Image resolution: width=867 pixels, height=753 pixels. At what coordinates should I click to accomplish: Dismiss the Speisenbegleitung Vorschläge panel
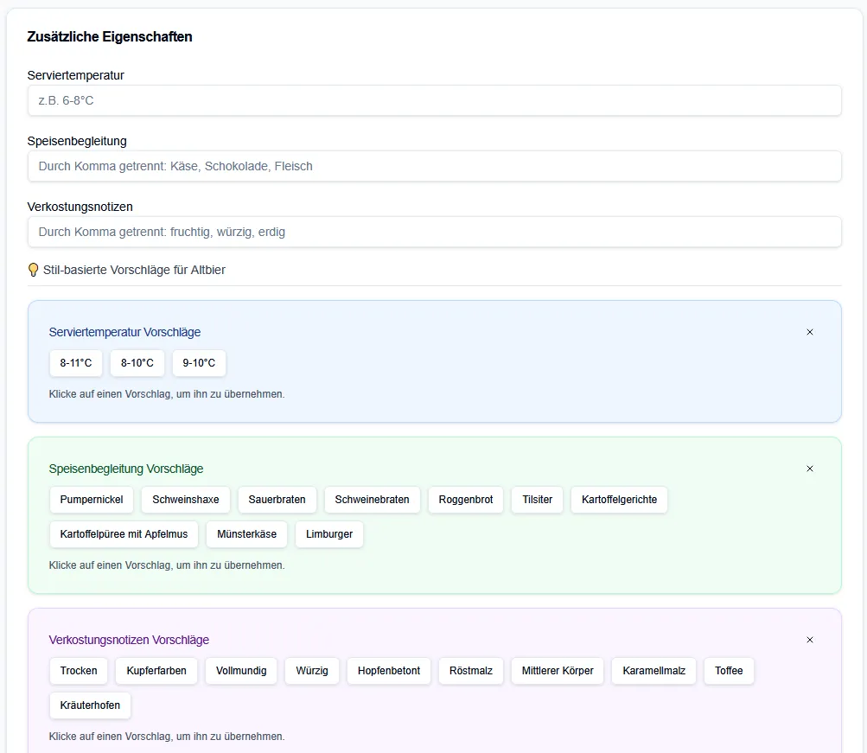(x=810, y=469)
